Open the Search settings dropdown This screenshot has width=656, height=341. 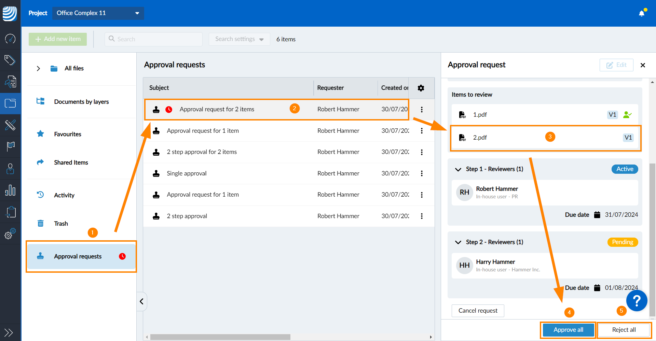pyautogui.click(x=239, y=39)
